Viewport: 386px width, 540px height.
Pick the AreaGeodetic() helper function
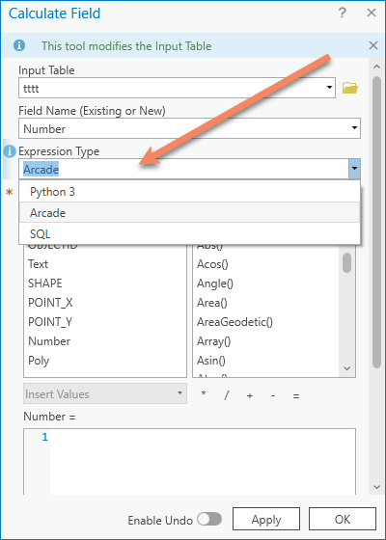tap(234, 322)
